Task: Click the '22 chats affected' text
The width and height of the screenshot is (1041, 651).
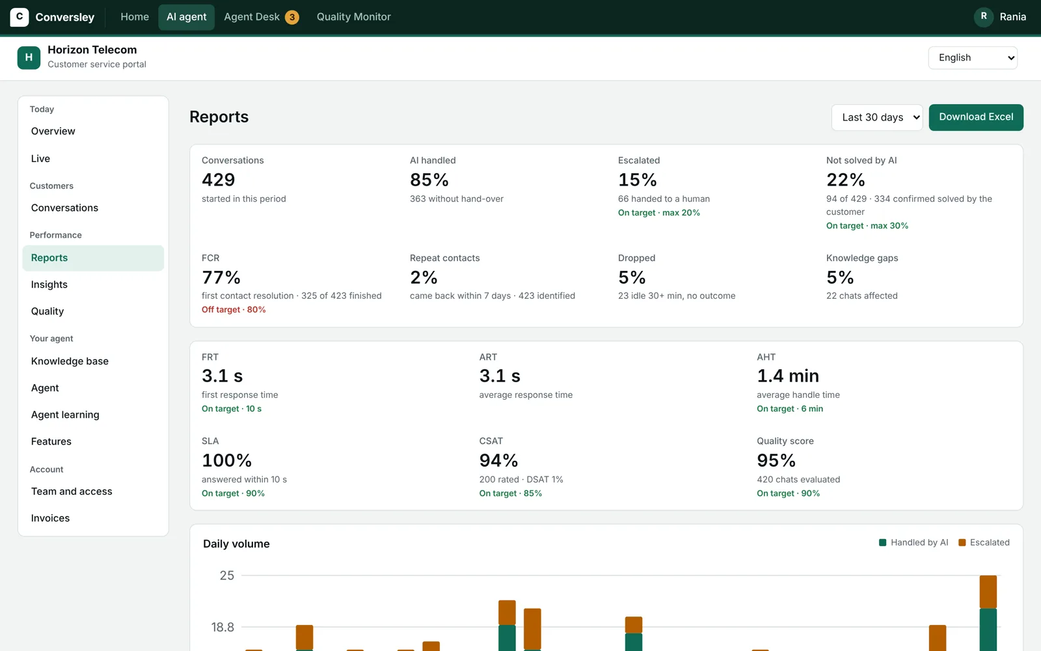Action: 862,296
